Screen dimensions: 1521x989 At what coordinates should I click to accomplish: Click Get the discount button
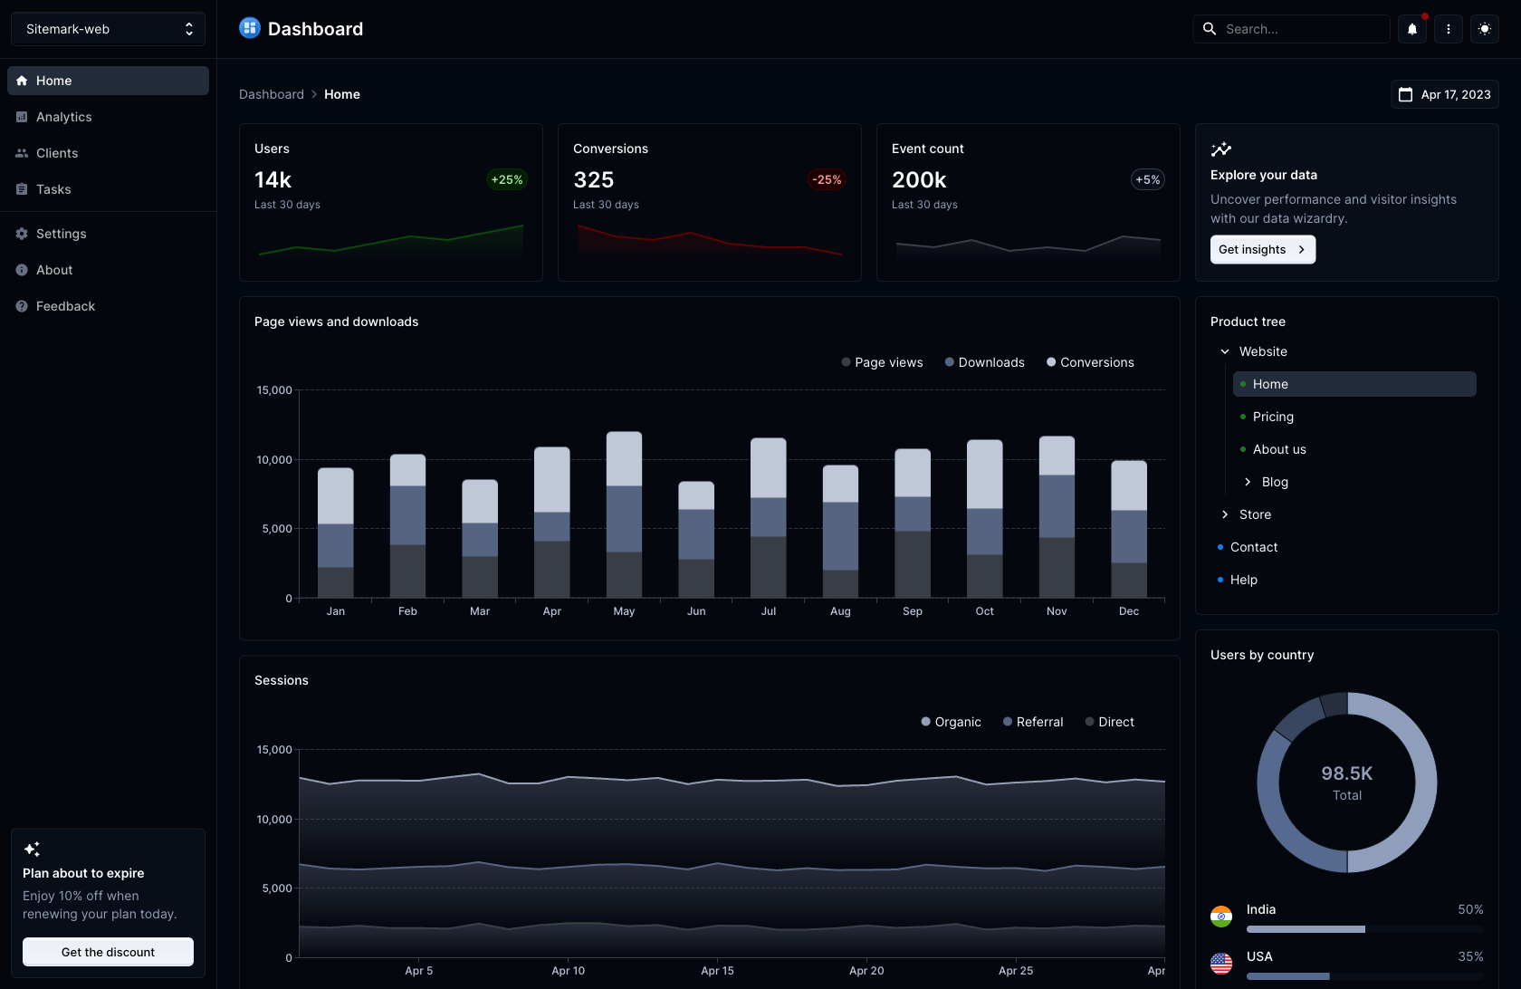pyautogui.click(x=108, y=952)
